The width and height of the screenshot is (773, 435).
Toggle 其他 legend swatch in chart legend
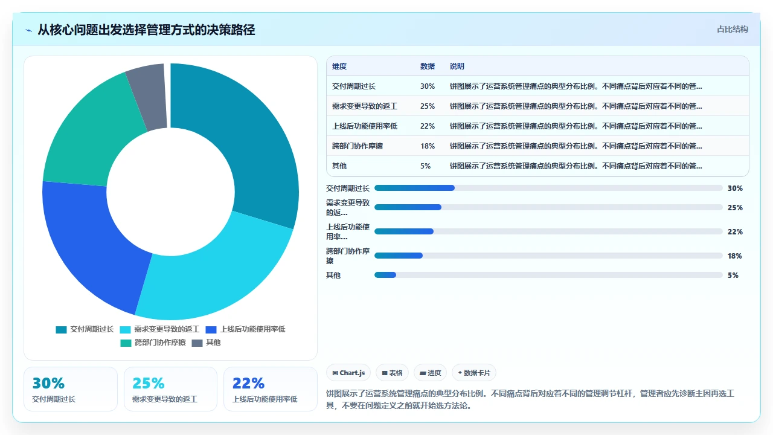[197, 343]
